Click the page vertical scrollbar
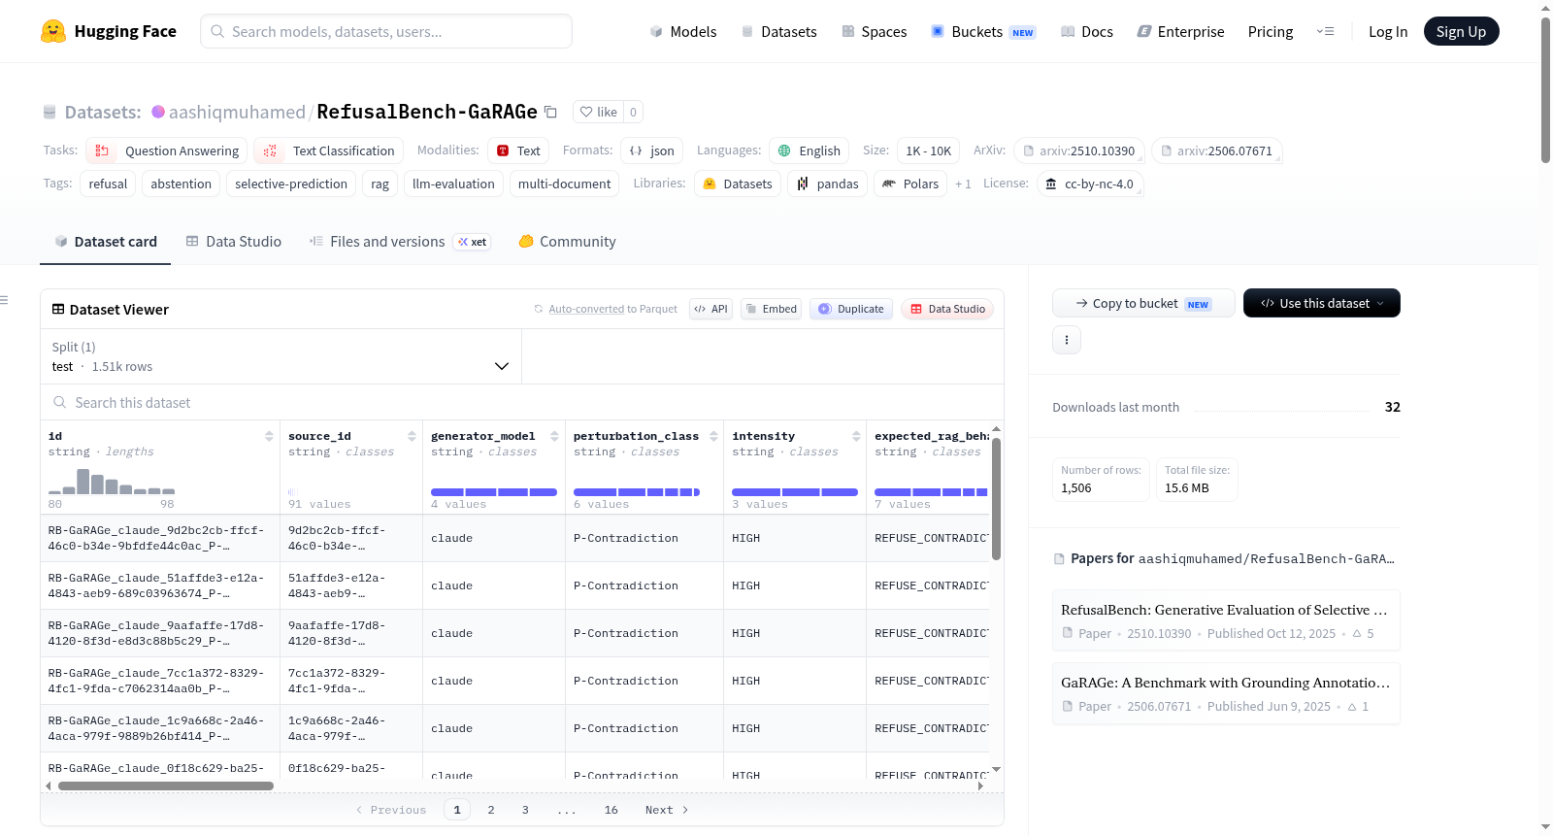The image size is (1553, 836). (1545, 89)
